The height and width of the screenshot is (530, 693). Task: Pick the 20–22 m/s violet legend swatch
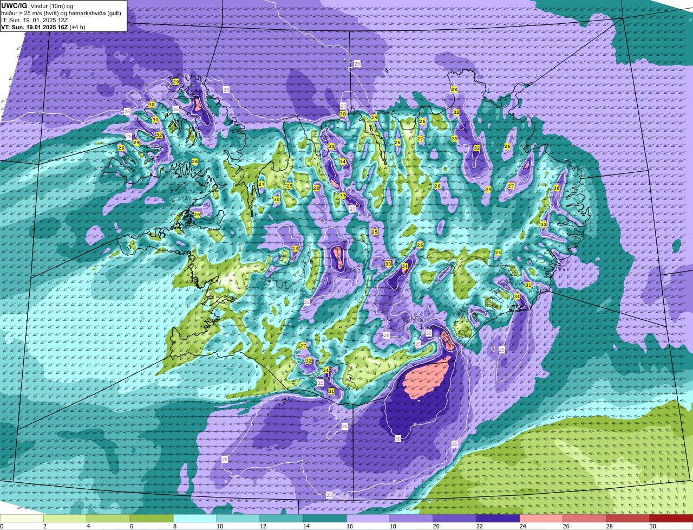(455, 518)
